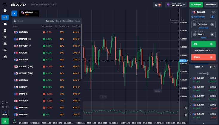Select the EUR/SGD asset row
Image resolution: width=219 pixels, height=125 pixels.
coord(47,107)
